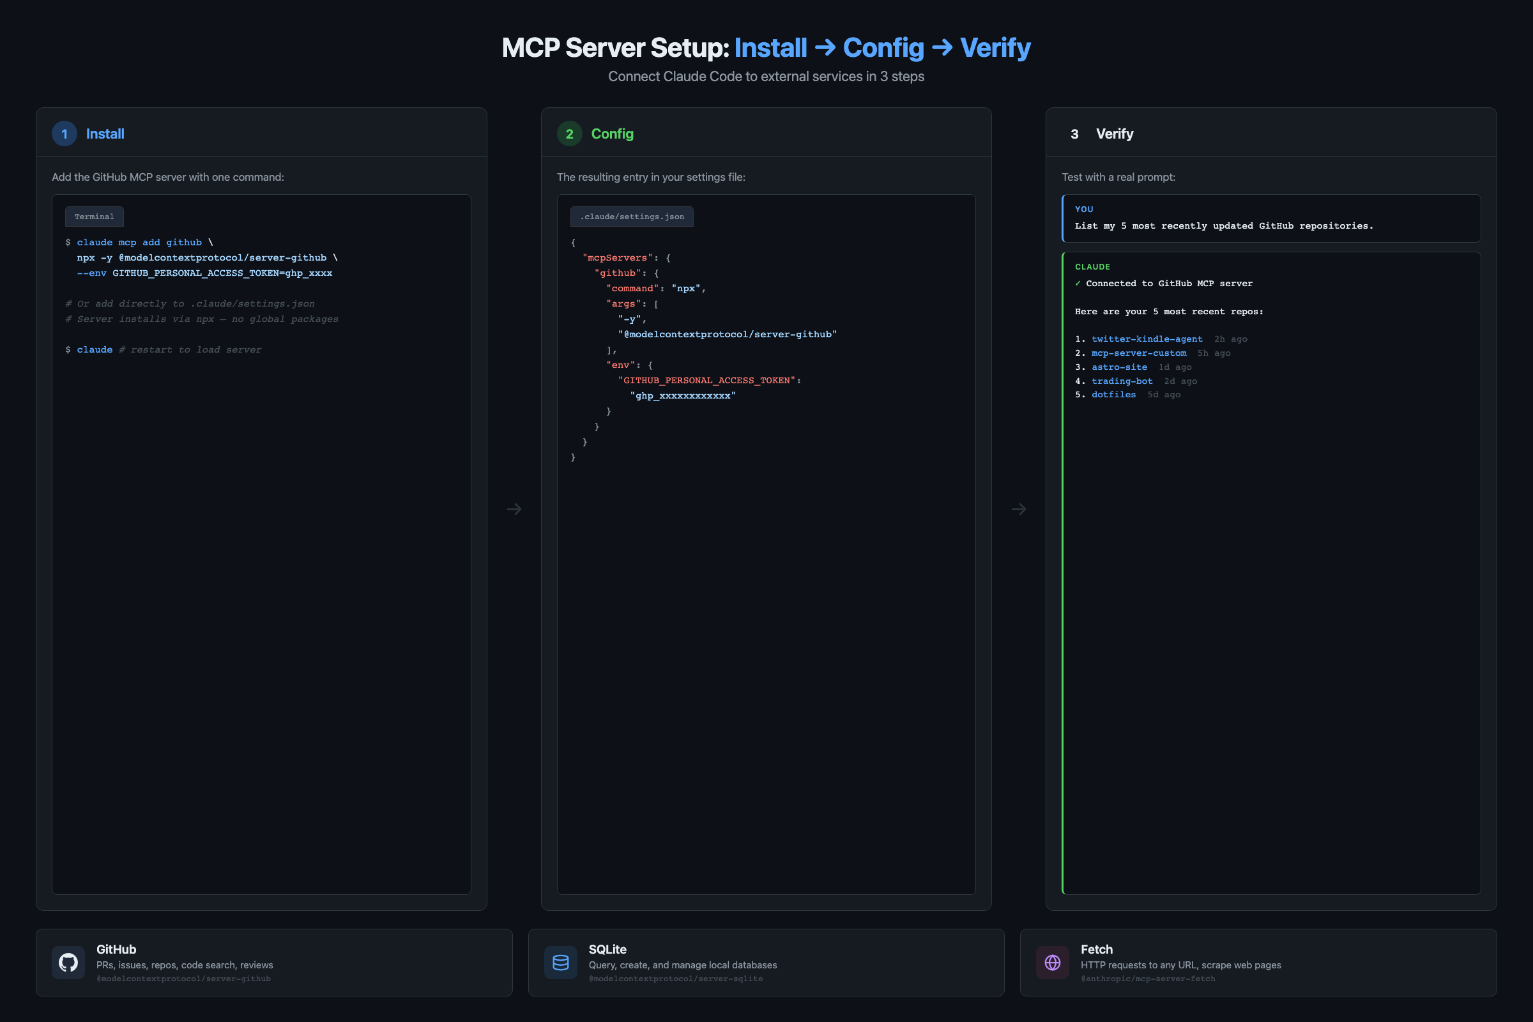
Task: Click the 'claude mcp add github' command
Action: [139, 243]
